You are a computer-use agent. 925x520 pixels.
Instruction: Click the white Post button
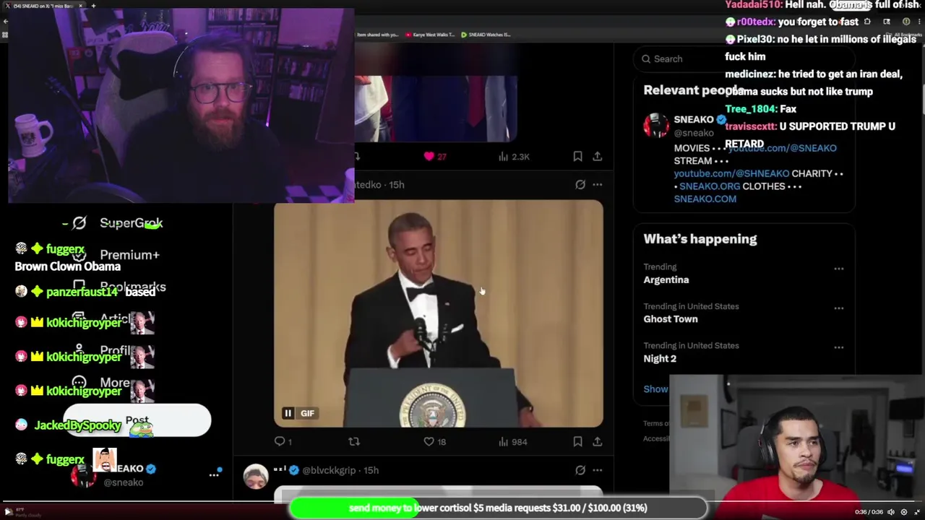[x=137, y=420]
